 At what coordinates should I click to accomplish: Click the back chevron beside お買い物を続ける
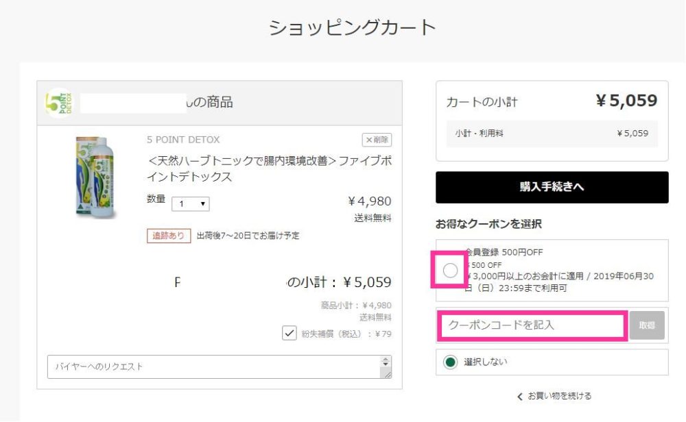tap(520, 396)
